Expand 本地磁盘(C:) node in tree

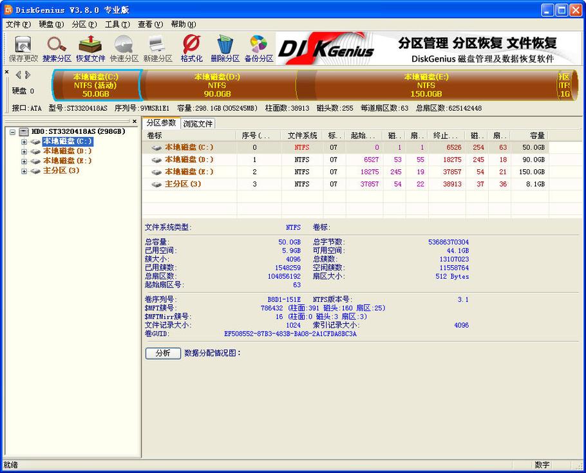tap(24, 142)
